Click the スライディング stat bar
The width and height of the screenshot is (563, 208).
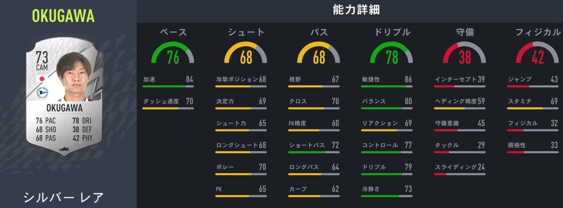point(459,174)
